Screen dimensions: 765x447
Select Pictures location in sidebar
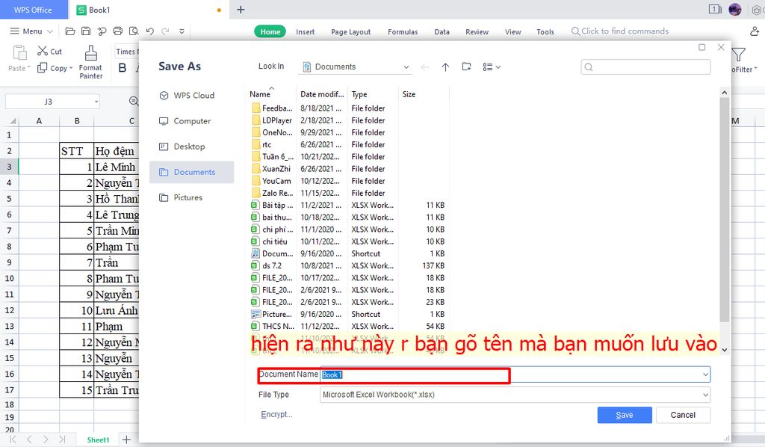(x=191, y=197)
